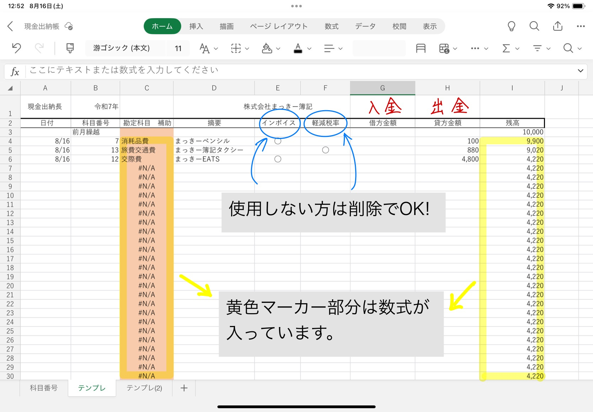Image resolution: width=593 pixels, height=412 pixels.
Task: Tap the fx function icon
Action: (15, 71)
